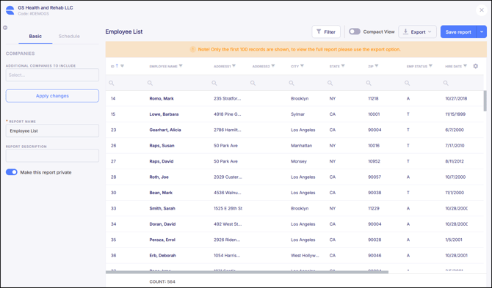Viewport: 492px width, 288px height.
Task: Open filter for Hire Date column
Action: tap(466, 66)
